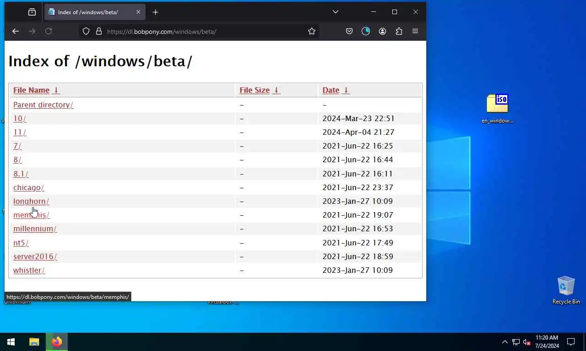586x351 pixels.
Task: Open the Pocket save icon
Action: point(349,31)
